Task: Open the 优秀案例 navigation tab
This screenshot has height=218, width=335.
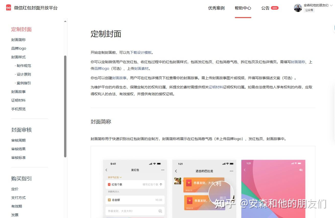Action: click(x=216, y=8)
